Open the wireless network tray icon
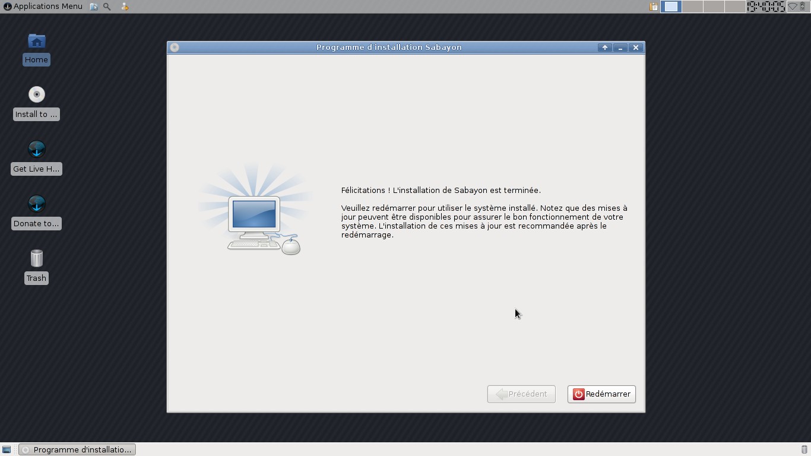811x456 pixels. pos(793,7)
